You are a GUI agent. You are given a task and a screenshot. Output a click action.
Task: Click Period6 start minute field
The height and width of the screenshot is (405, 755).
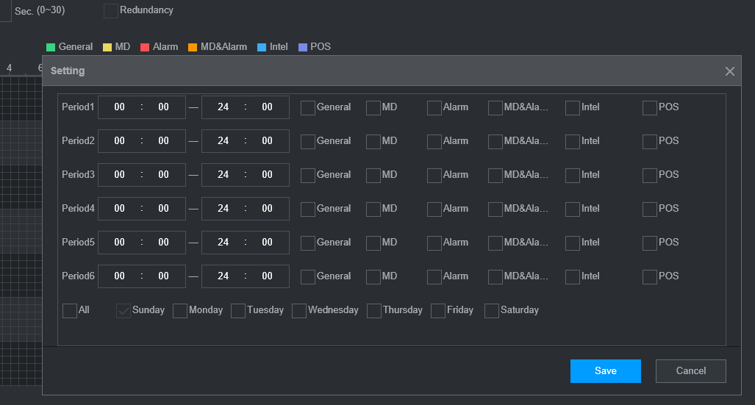tap(163, 276)
